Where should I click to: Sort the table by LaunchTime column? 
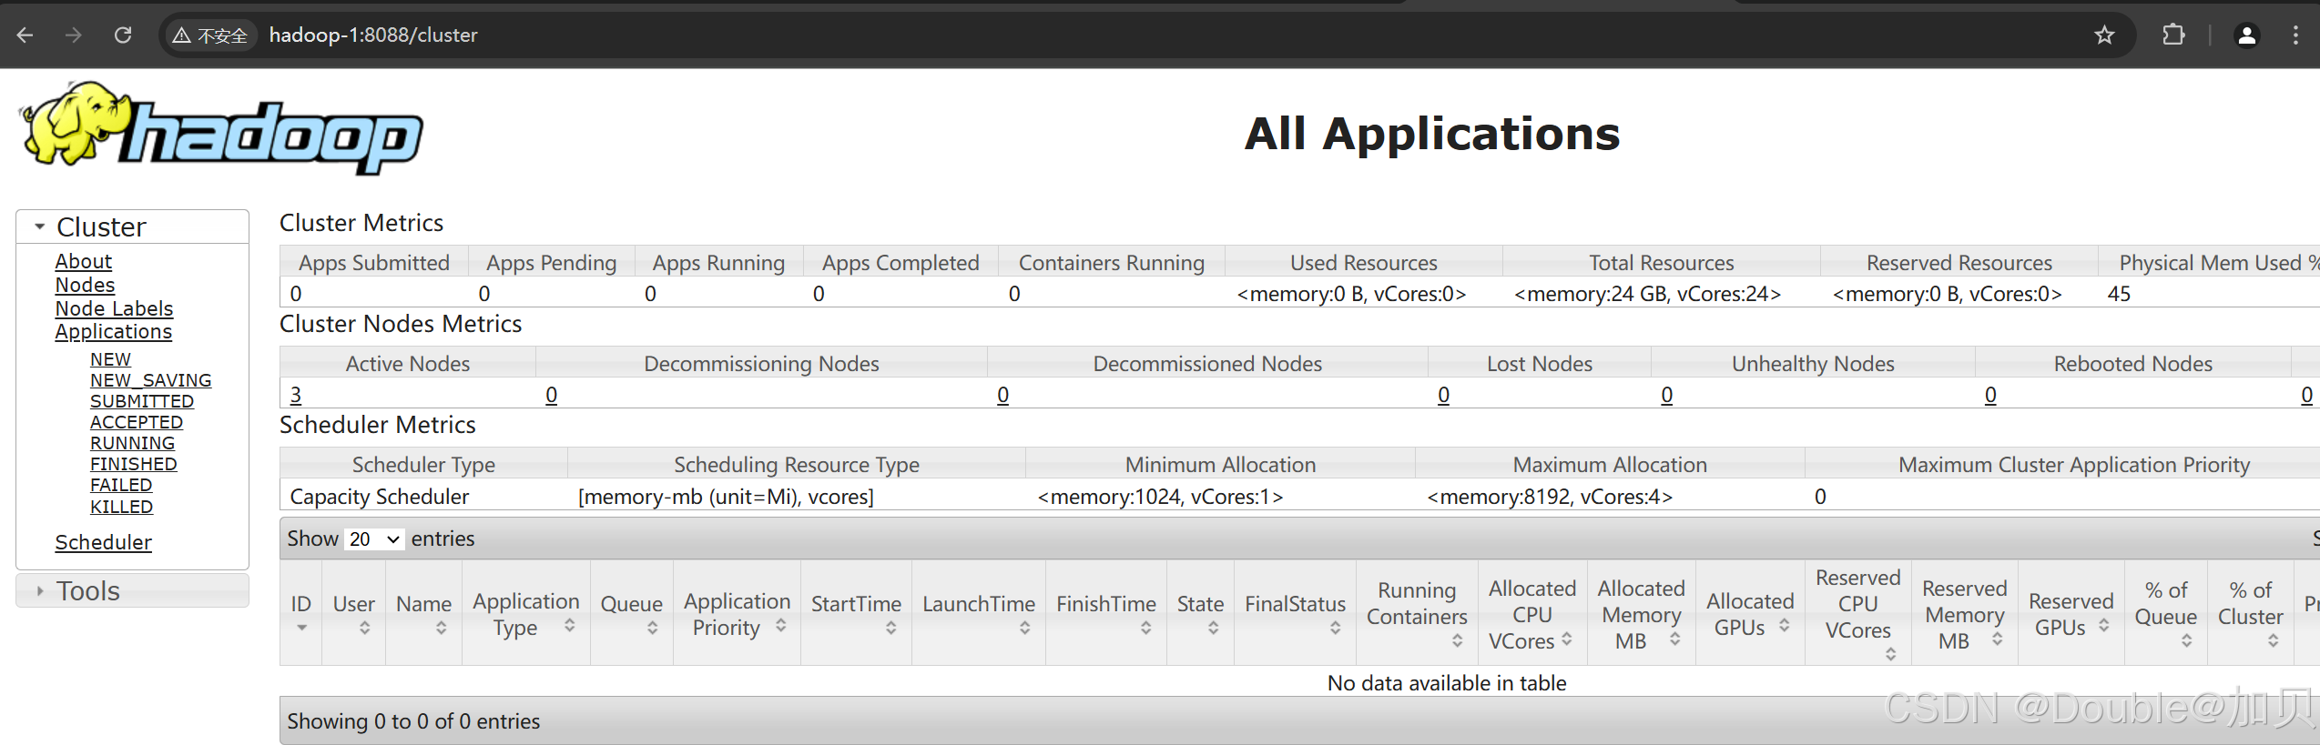click(x=979, y=612)
